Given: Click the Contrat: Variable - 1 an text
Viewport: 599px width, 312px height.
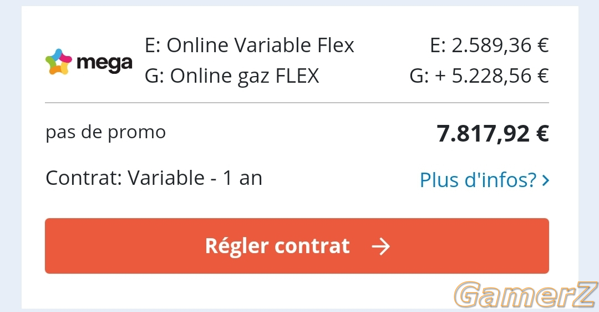Looking at the screenshot, I should point(154,178).
